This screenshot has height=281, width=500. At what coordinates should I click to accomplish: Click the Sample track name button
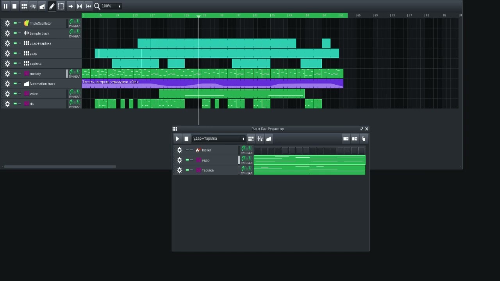[x=39, y=33]
